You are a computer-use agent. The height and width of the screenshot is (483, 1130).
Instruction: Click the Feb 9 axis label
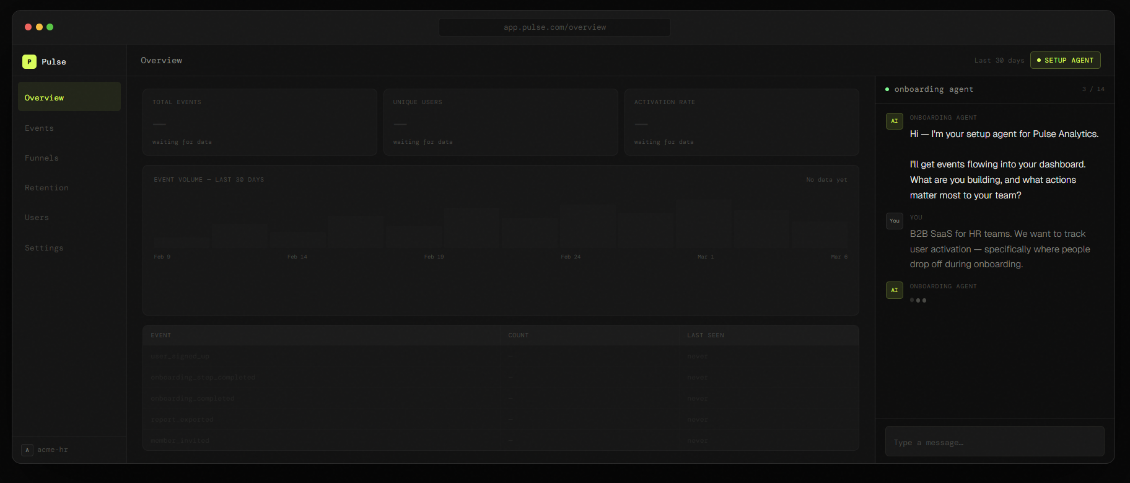click(x=162, y=257)
